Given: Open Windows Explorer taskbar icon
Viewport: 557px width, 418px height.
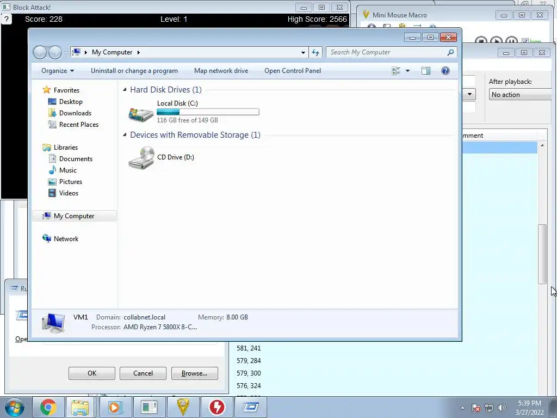Looking at the screenshot, I should (x=81, y=407).
